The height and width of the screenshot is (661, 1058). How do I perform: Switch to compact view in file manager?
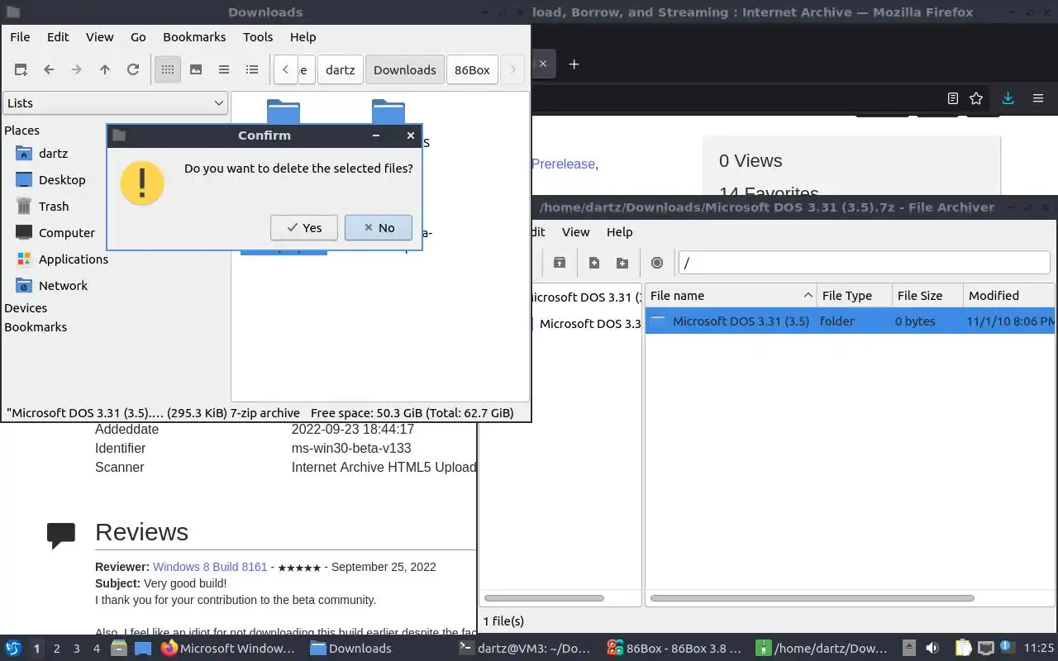pyautogui.click(x=224, y=70)
